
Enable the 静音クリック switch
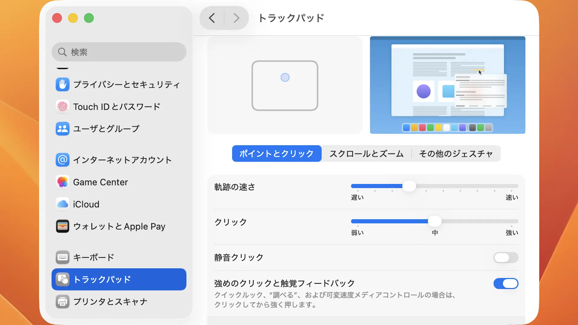pos(506,258)
